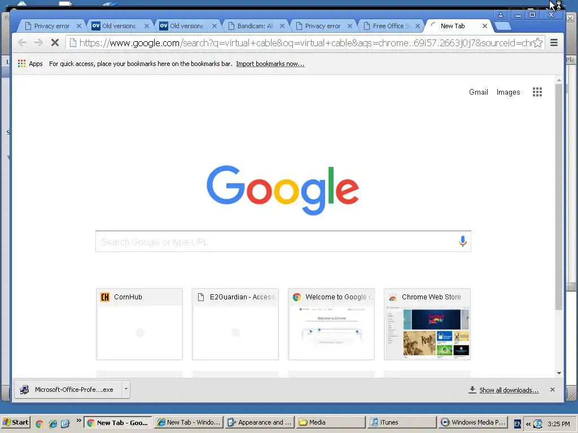Click the page vertical scrollbar thumb
578x433 pixels.
click(x=559, y=197)
